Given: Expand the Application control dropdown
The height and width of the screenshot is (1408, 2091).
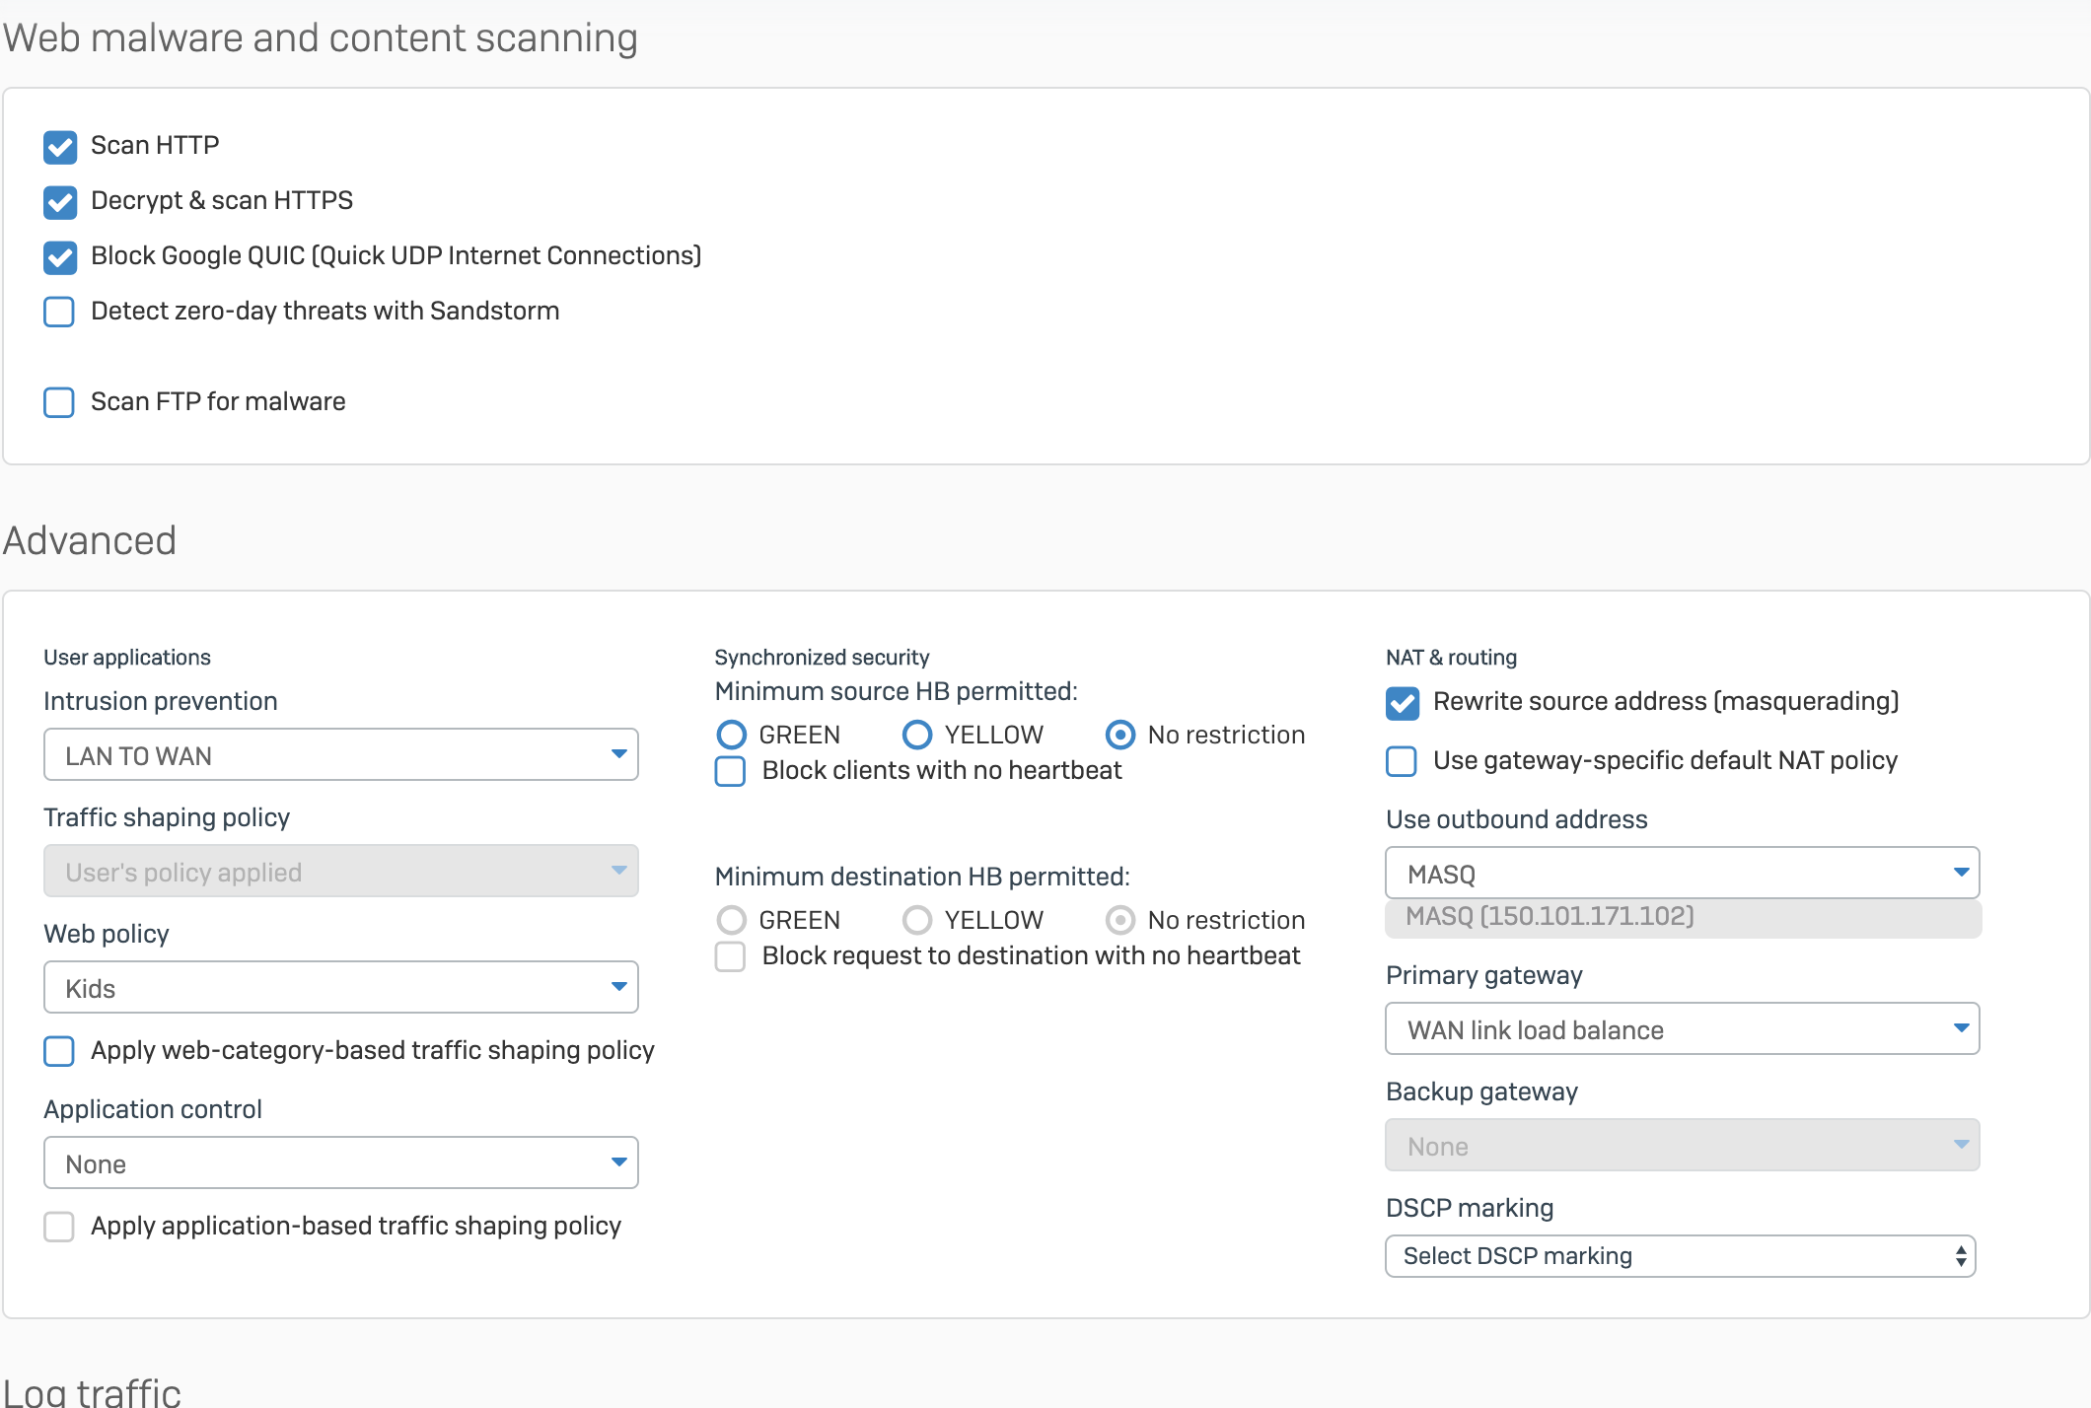Looking at the screenshot, I should (x=340, y=1163).
